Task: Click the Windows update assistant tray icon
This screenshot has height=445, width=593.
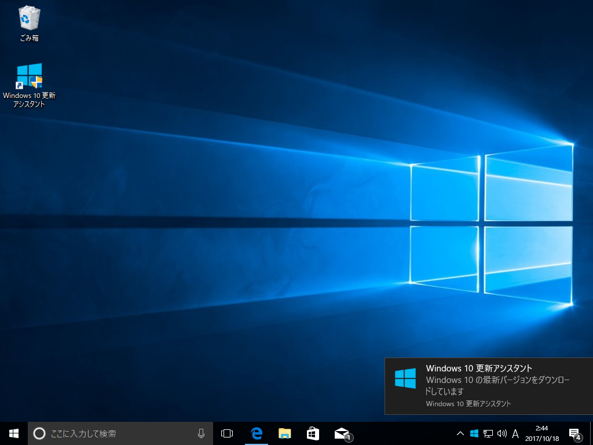Action: [x=474, y=433]
